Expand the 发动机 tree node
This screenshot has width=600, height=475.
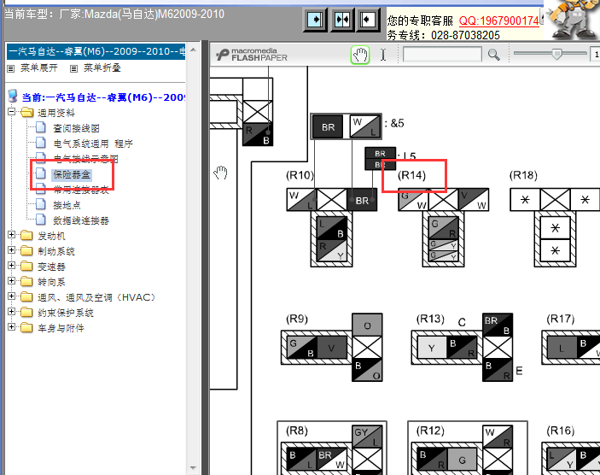tap(11, 234)
